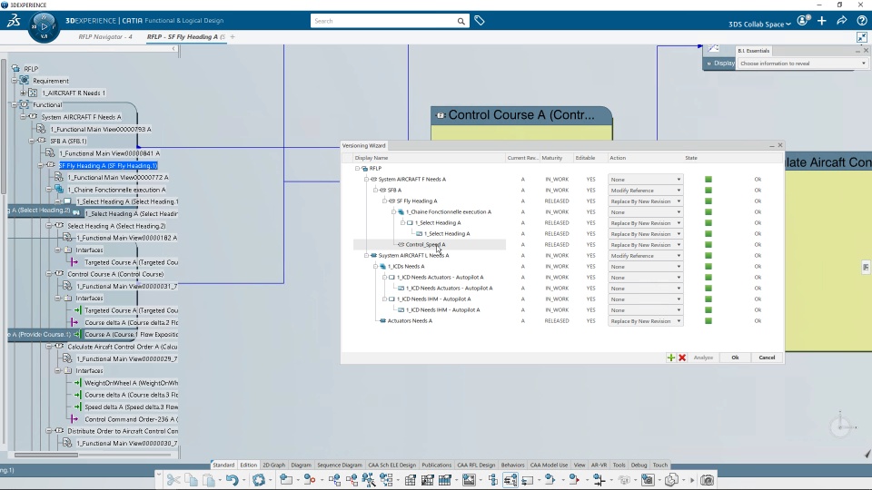
Task: Collapse Functional node in left tree
Action: coord(15,104)
